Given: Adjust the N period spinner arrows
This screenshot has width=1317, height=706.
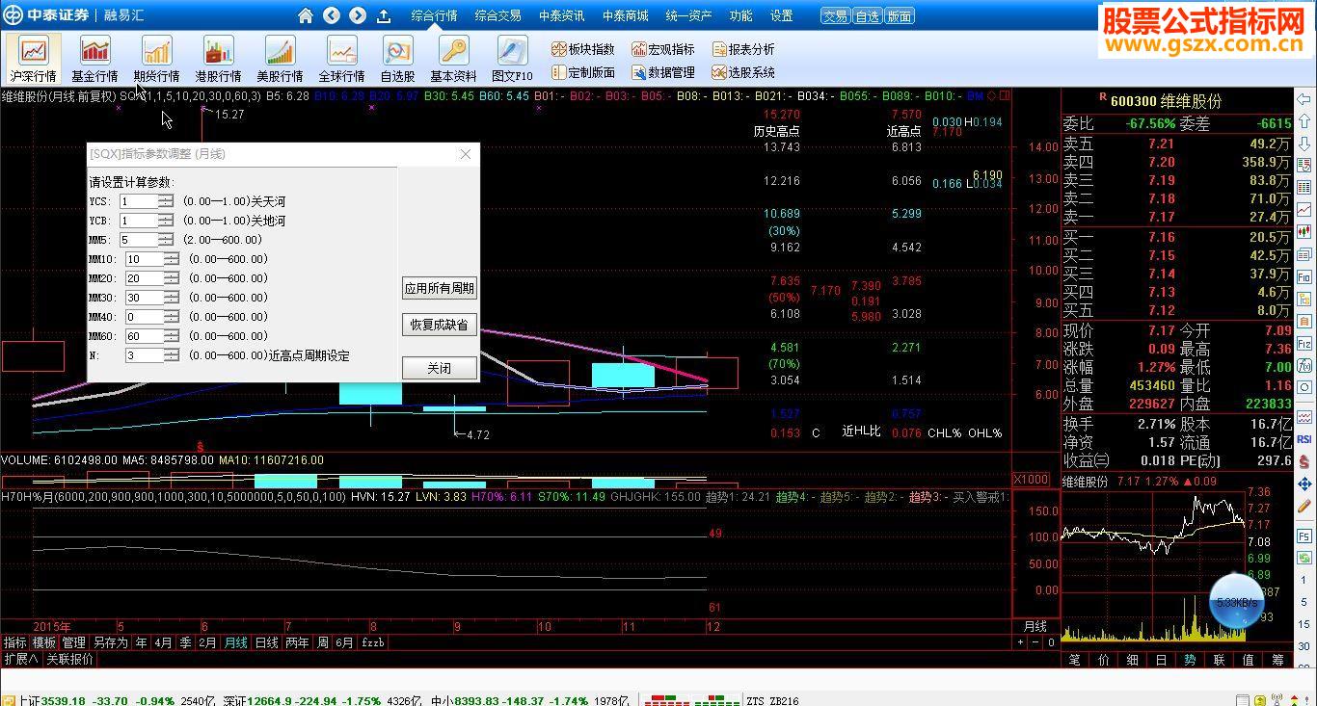Looking at the screenshot, I should 172,355.
